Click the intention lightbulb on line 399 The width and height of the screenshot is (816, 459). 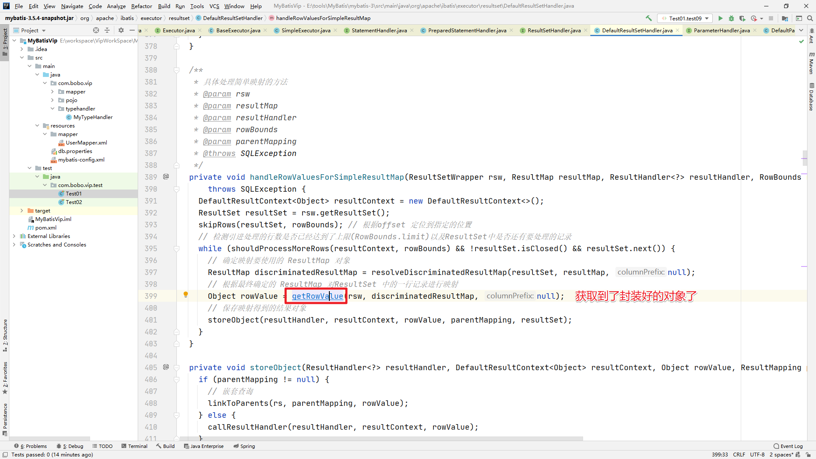[185, 294]
